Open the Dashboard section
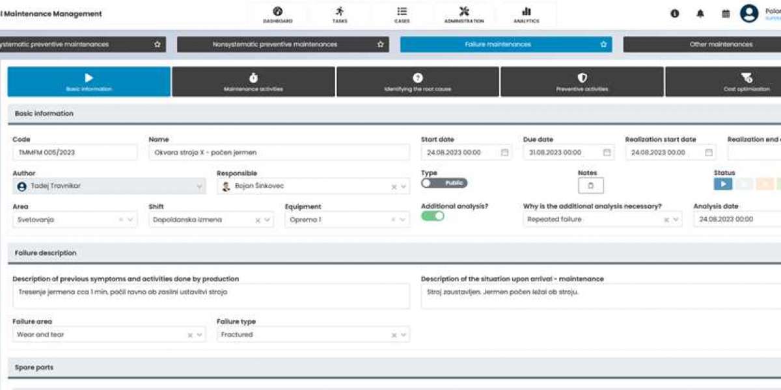This screenshot has height=390, width=781. point(278,14)
